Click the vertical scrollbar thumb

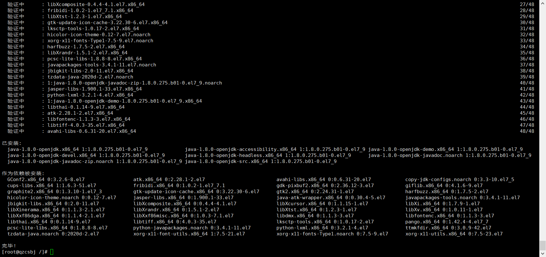(x=542, y=246)
